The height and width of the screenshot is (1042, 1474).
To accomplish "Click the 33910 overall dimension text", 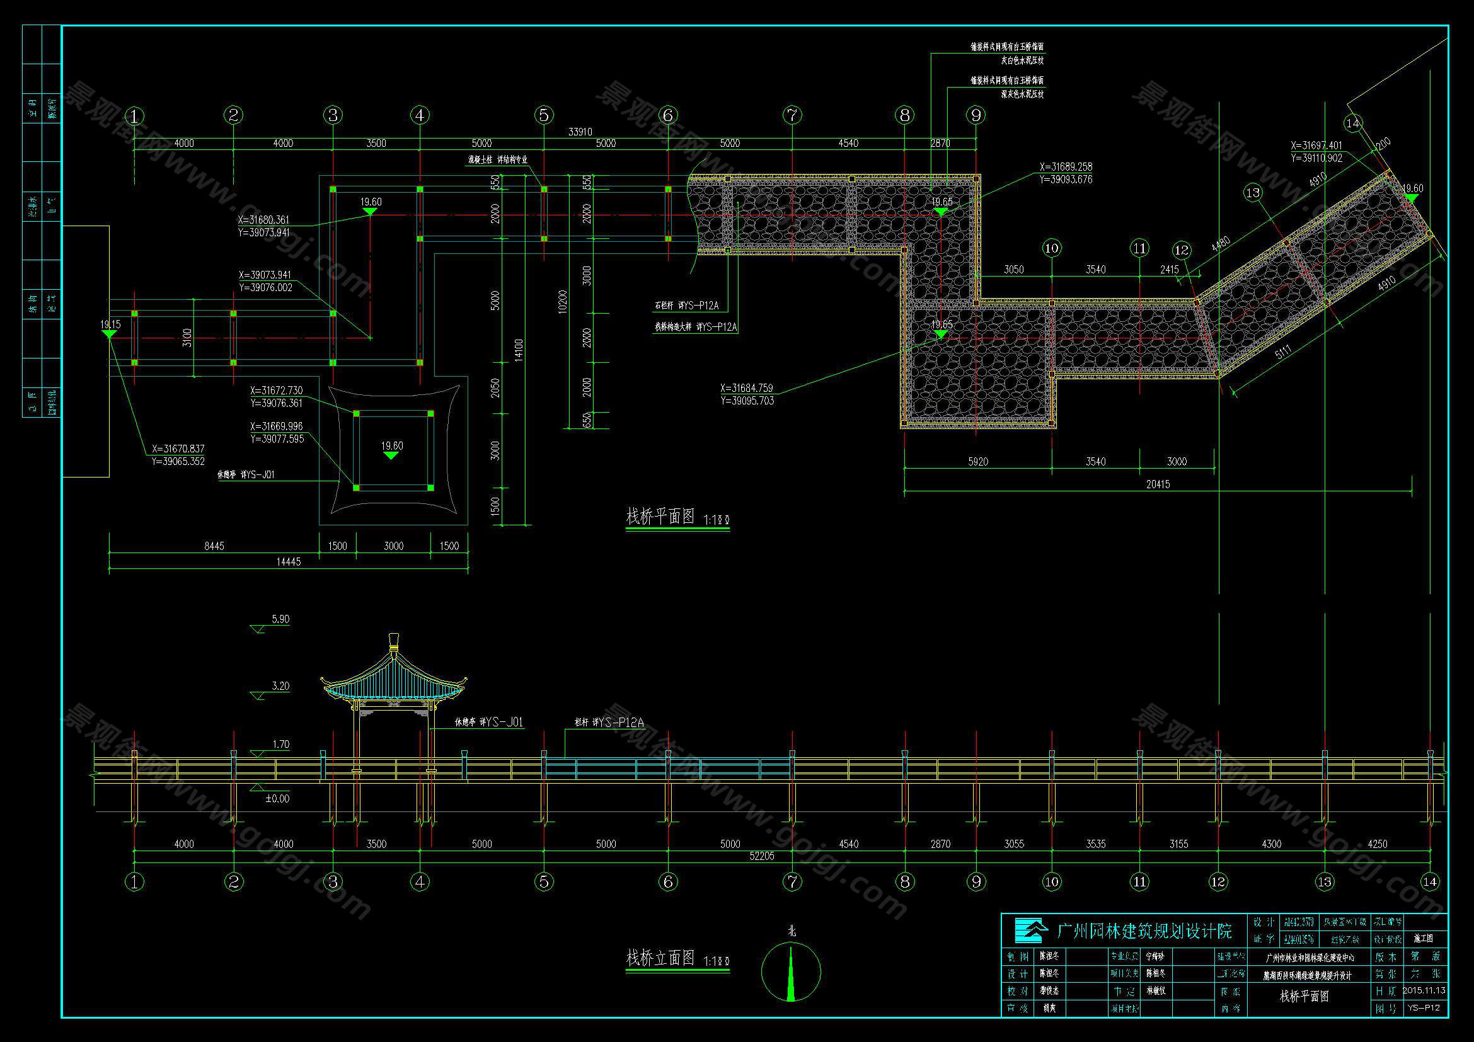I will 580,132.
